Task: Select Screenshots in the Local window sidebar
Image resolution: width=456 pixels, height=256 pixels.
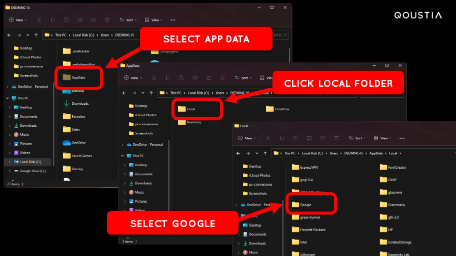Action: click(x=255, y=193)
